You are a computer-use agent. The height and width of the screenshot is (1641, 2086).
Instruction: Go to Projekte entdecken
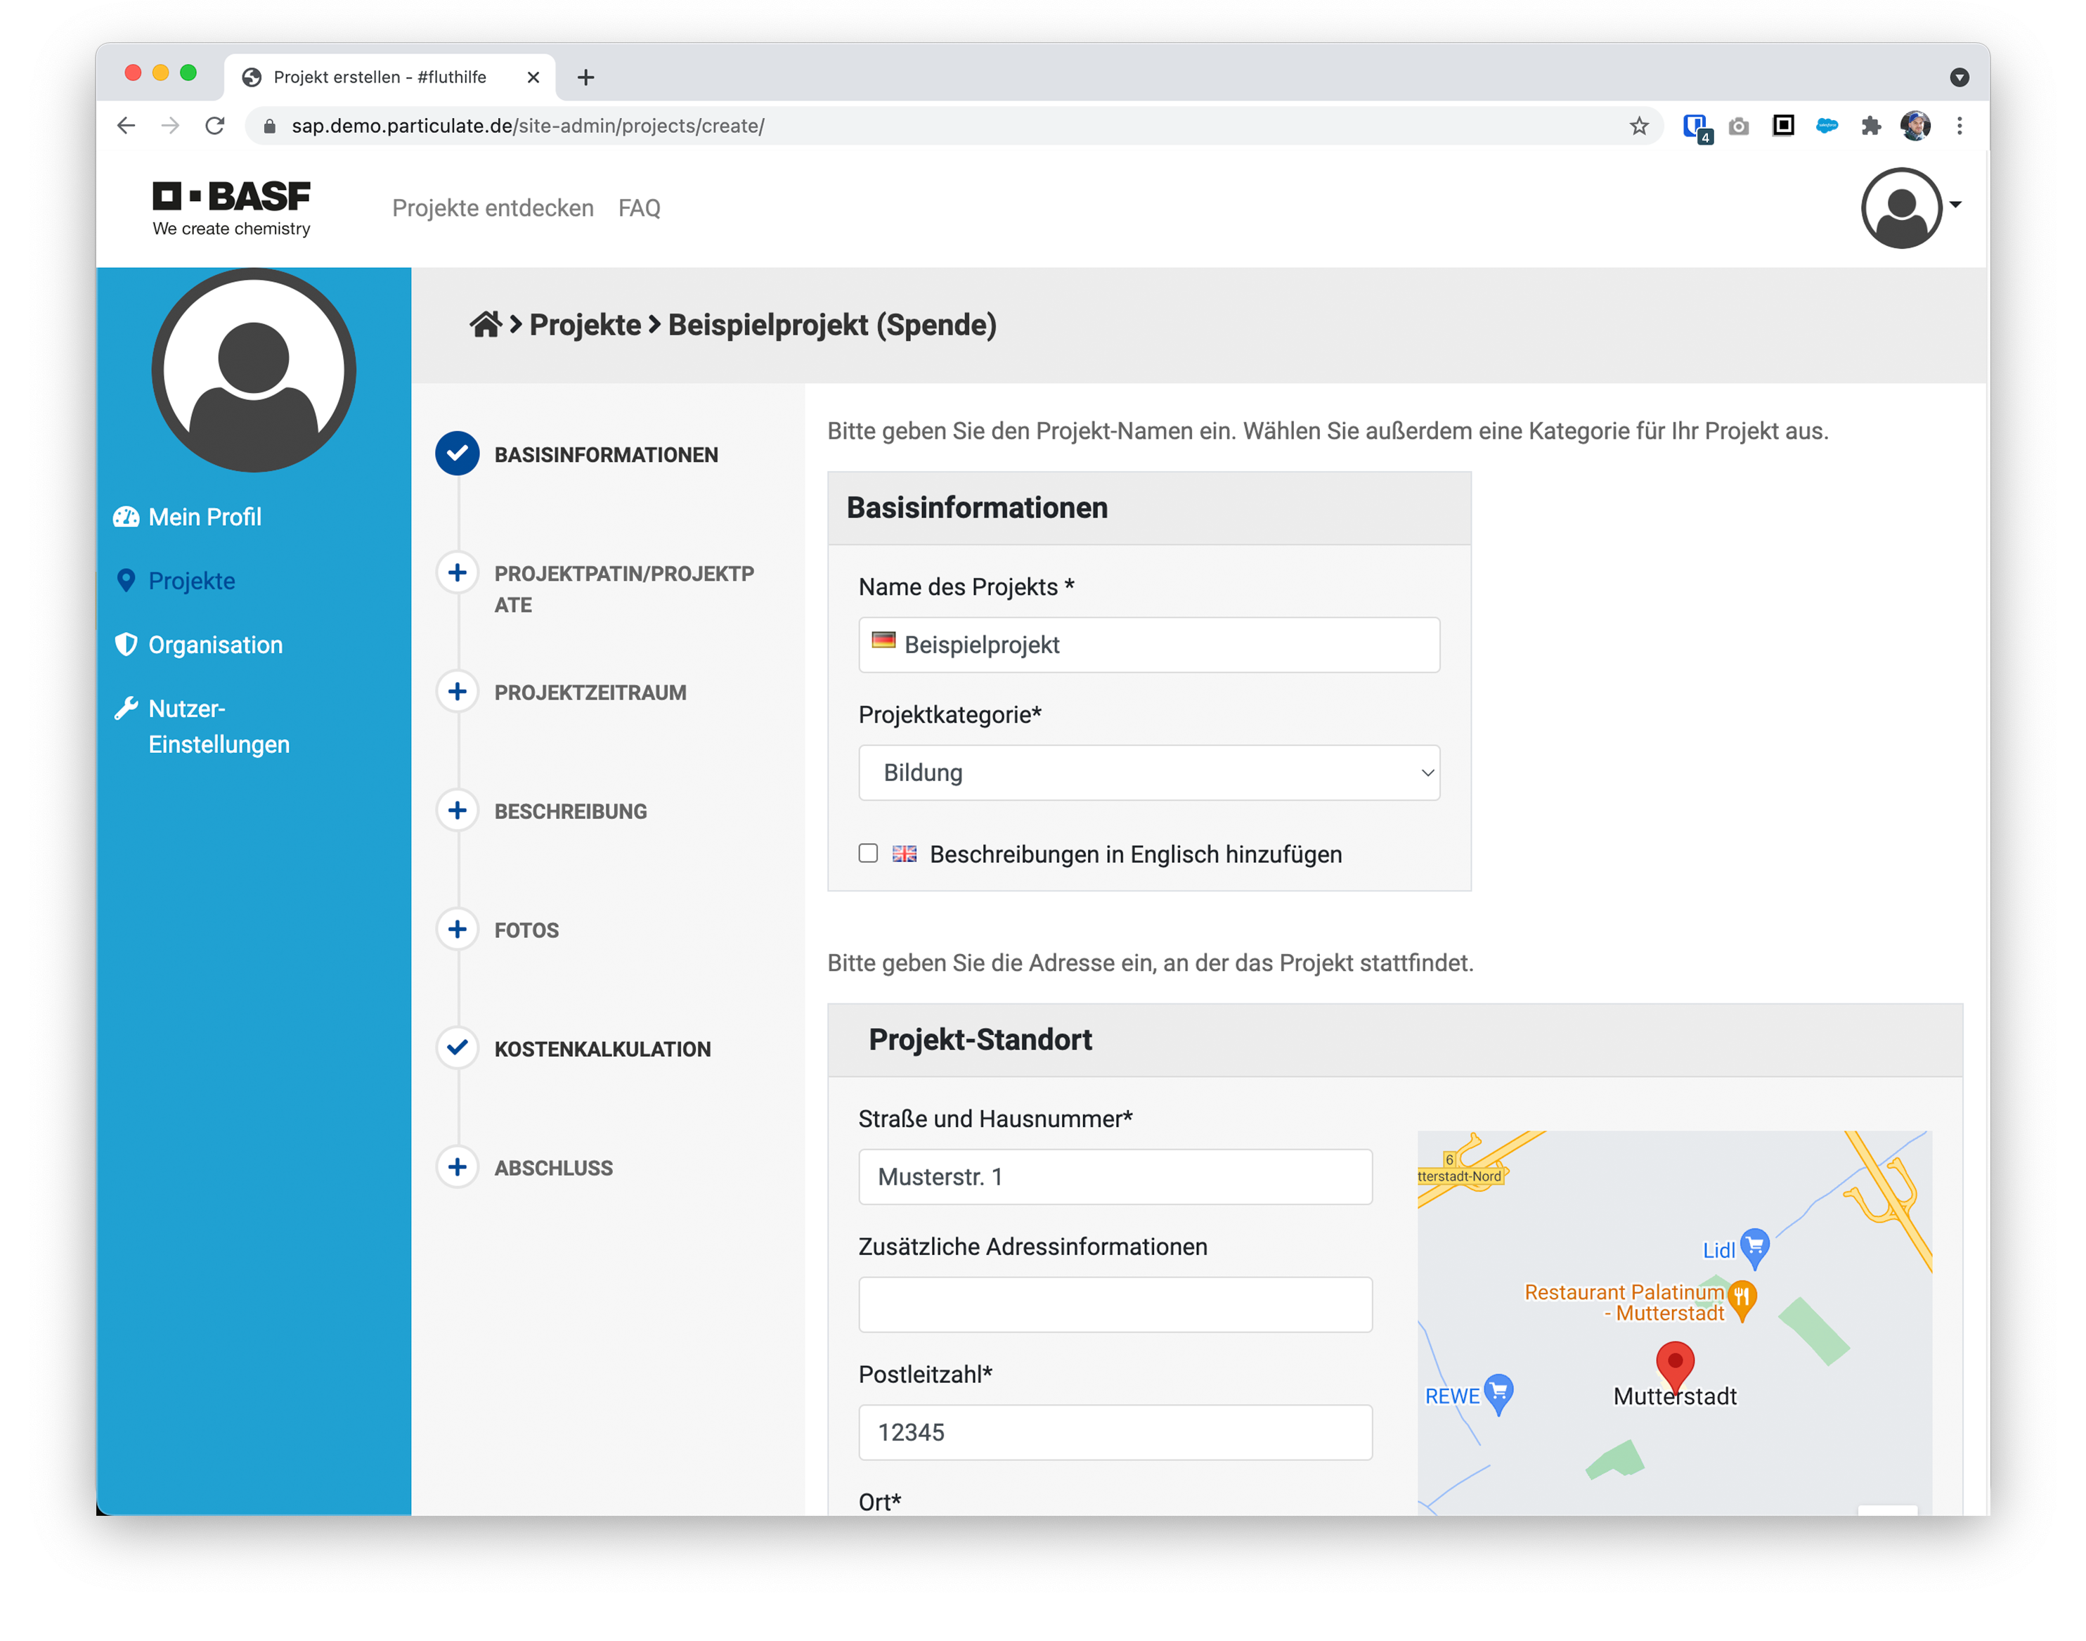click(493, 207)
